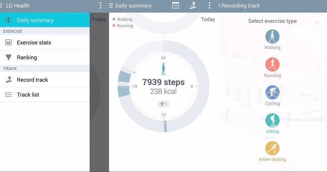Open Exercise stats menu item
The image size is (327, 172).
[x=34, y=43]
